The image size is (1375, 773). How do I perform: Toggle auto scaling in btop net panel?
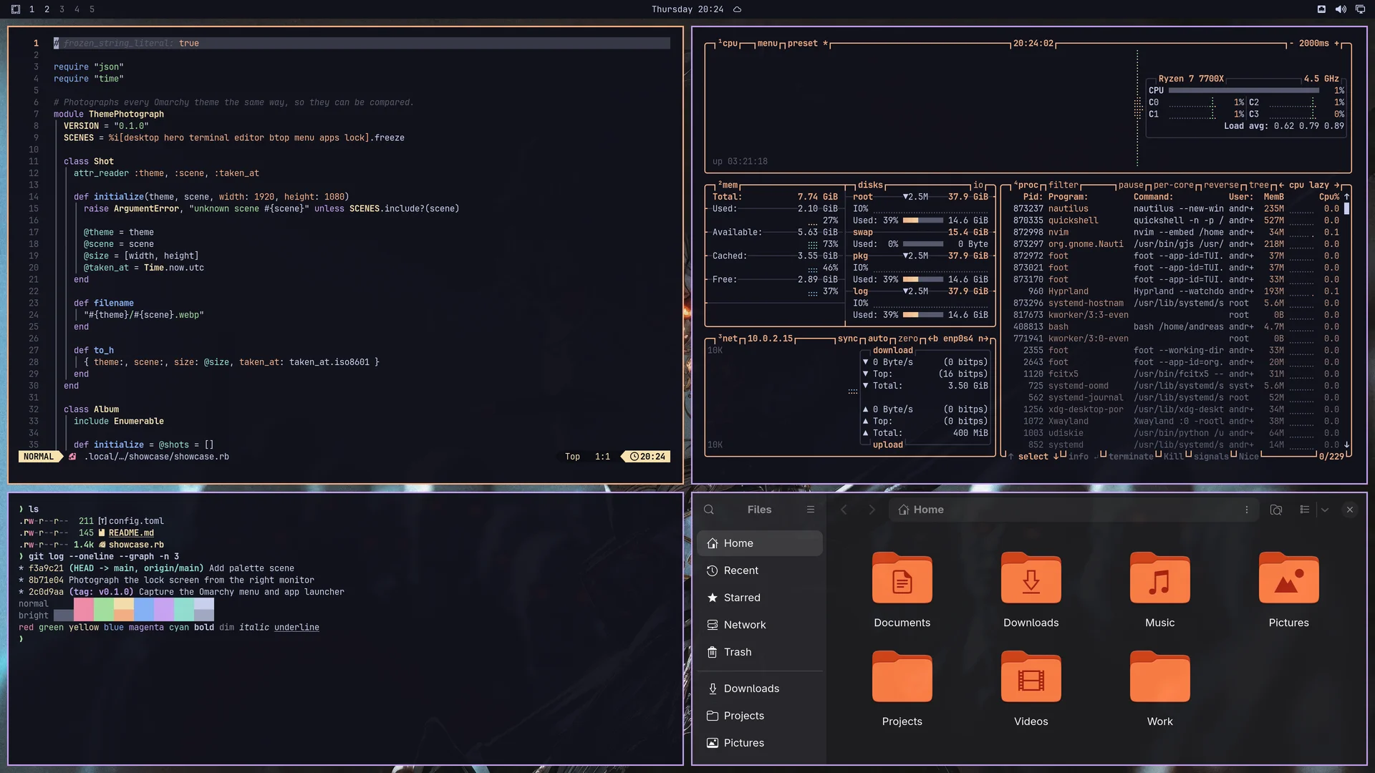click(x=878, y=339)
